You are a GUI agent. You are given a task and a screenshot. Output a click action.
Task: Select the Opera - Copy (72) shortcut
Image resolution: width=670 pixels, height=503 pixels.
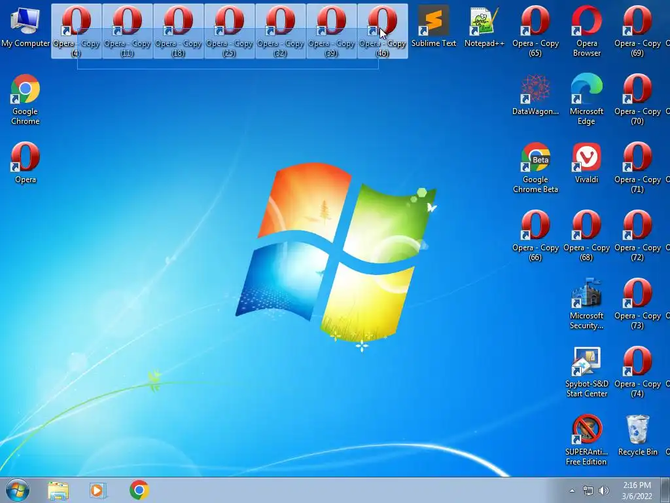coord(637,235)
